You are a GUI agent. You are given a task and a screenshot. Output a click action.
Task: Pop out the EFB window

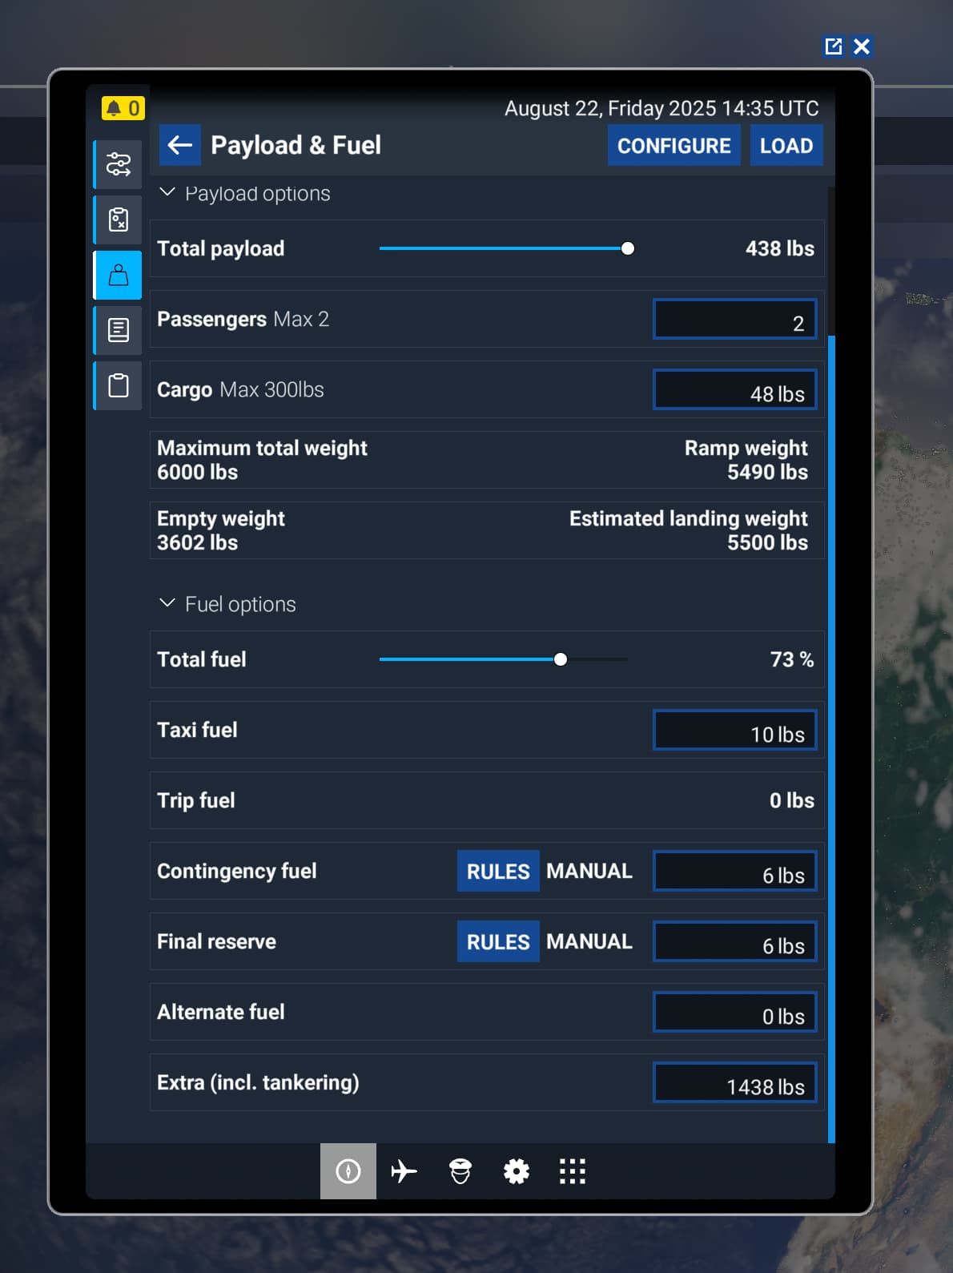(834, 46)
